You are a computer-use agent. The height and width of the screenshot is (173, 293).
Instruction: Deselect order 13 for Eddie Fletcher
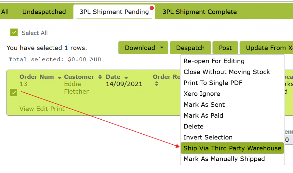pyautogui.click(x=13, y=92)
